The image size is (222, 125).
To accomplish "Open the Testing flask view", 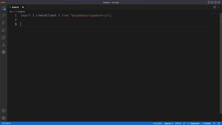I will [x=4, y=45].
